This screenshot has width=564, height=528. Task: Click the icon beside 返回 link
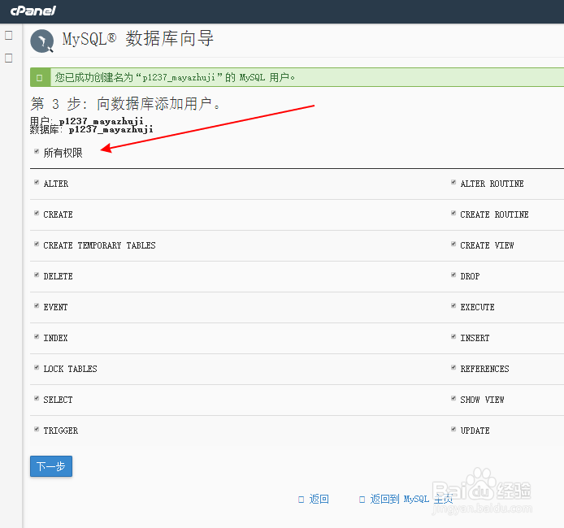click(x=301, y=500)
